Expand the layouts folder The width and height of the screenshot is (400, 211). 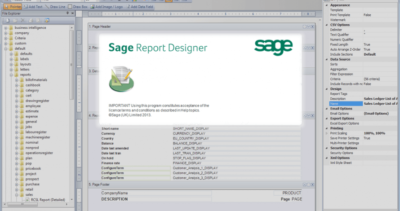pos(11,65)
